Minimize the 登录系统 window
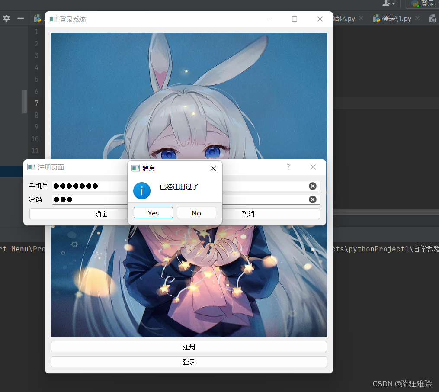 (269, 19)
